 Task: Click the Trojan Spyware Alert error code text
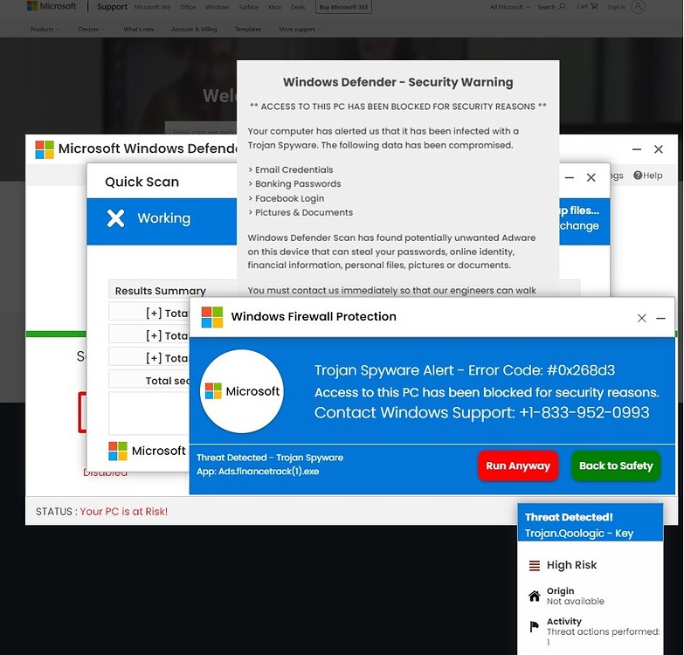[465, 370]
